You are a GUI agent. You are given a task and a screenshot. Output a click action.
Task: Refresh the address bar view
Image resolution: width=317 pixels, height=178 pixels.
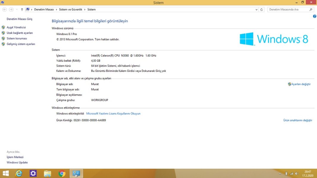[262, 9]
